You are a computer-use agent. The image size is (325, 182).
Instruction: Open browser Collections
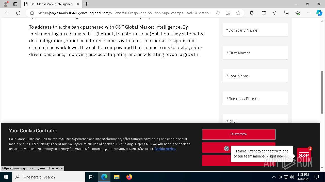pos(286,13)
